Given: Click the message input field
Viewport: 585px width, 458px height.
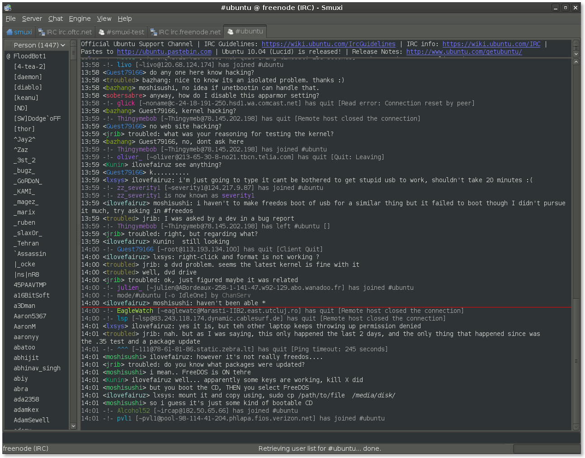Looking at the screenshot, I should [x=291, y=437].
